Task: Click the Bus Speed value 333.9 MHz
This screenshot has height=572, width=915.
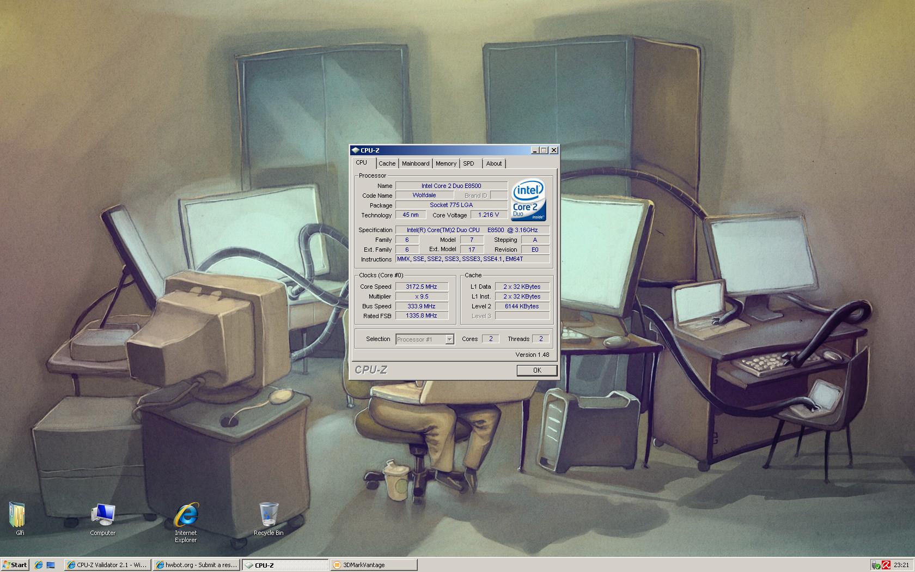Action: (422, 306)
